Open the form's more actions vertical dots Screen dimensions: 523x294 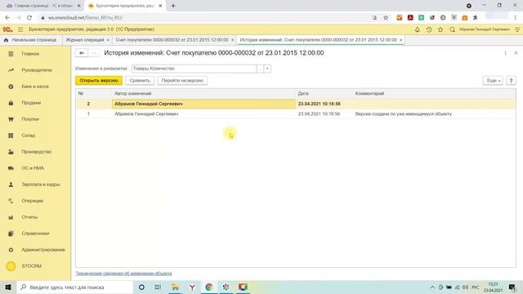point(505,53)
